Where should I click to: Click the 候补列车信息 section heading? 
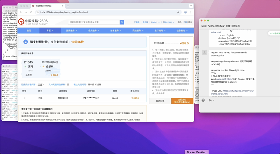[27, 53]
